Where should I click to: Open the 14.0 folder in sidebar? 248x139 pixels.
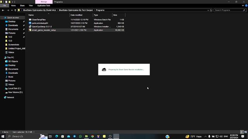pos(10,37)
